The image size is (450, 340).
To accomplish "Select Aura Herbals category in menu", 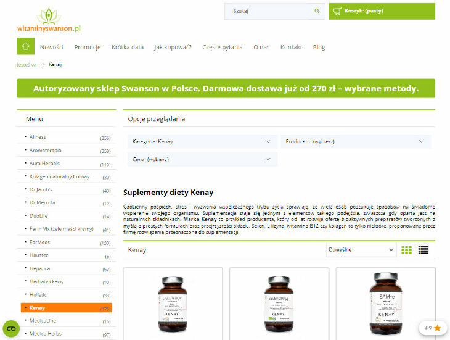I will click(x=45, y=163).
